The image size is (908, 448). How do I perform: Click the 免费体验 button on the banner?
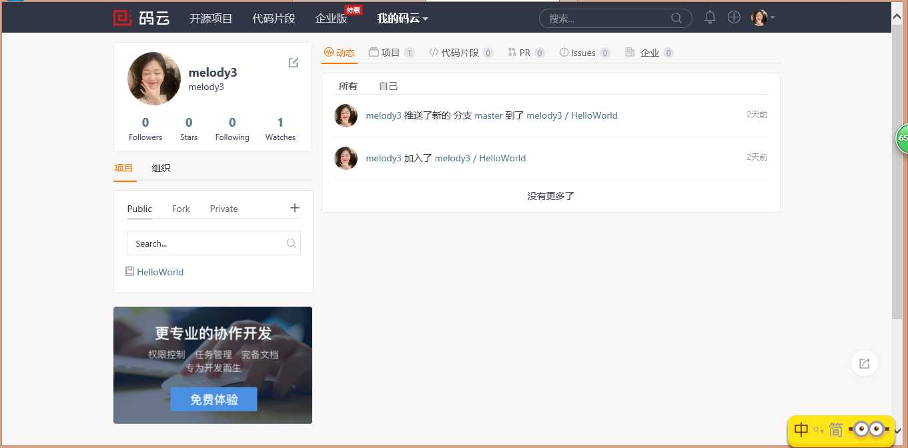click(213, 399)
